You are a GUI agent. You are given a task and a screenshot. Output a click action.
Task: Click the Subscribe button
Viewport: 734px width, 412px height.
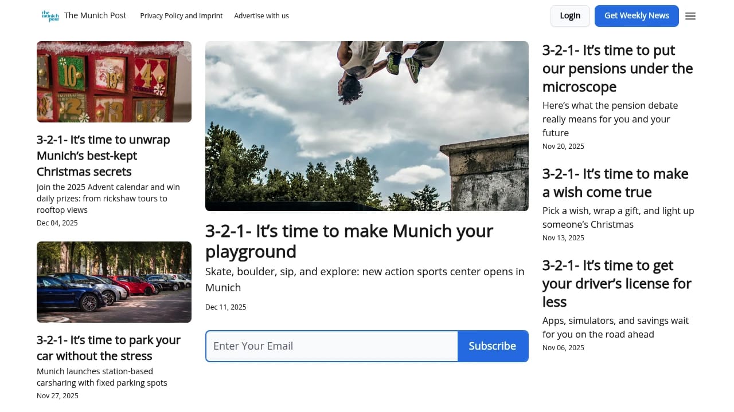(493, 346)
